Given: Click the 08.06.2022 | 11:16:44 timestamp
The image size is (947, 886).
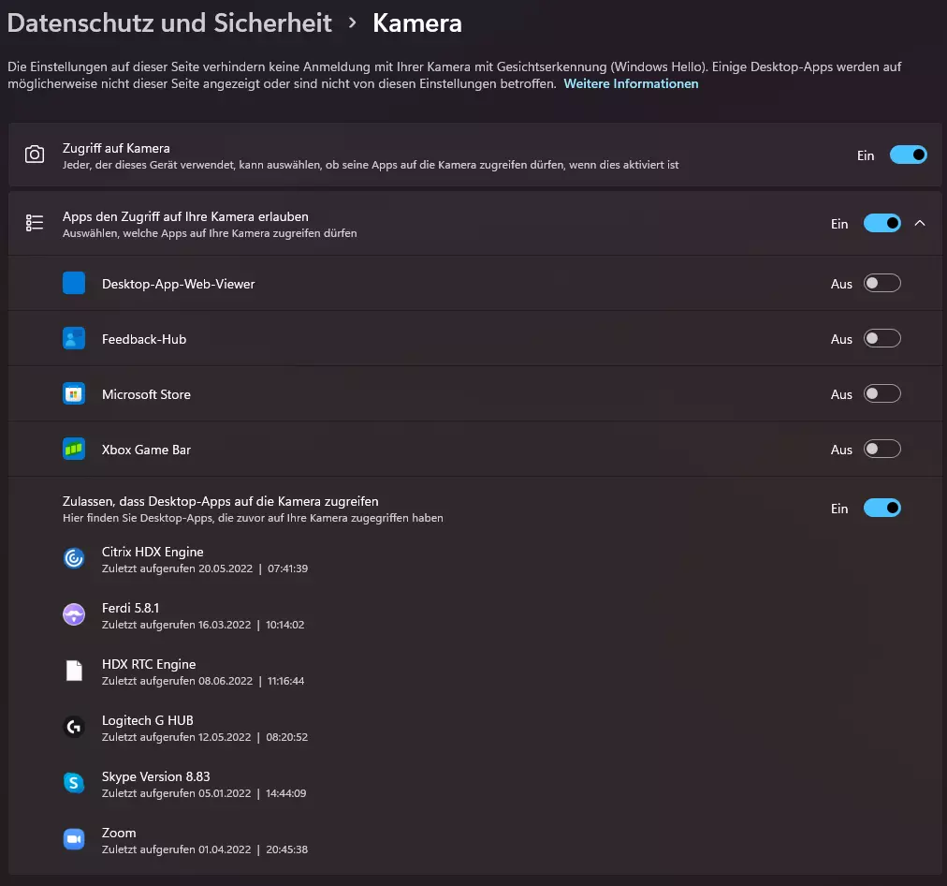Looking at the screenshot, I should coord(251,681).
